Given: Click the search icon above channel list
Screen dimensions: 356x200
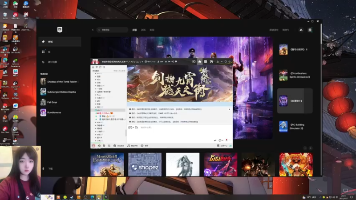Looking at the screenshot, I should (x=104, y=67).
